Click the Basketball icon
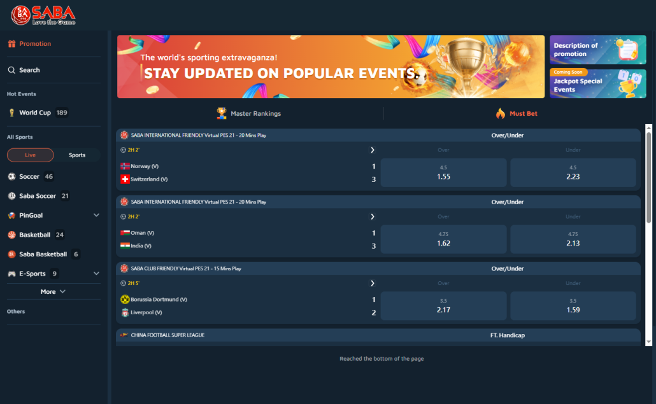 click(x=11, y=234)
